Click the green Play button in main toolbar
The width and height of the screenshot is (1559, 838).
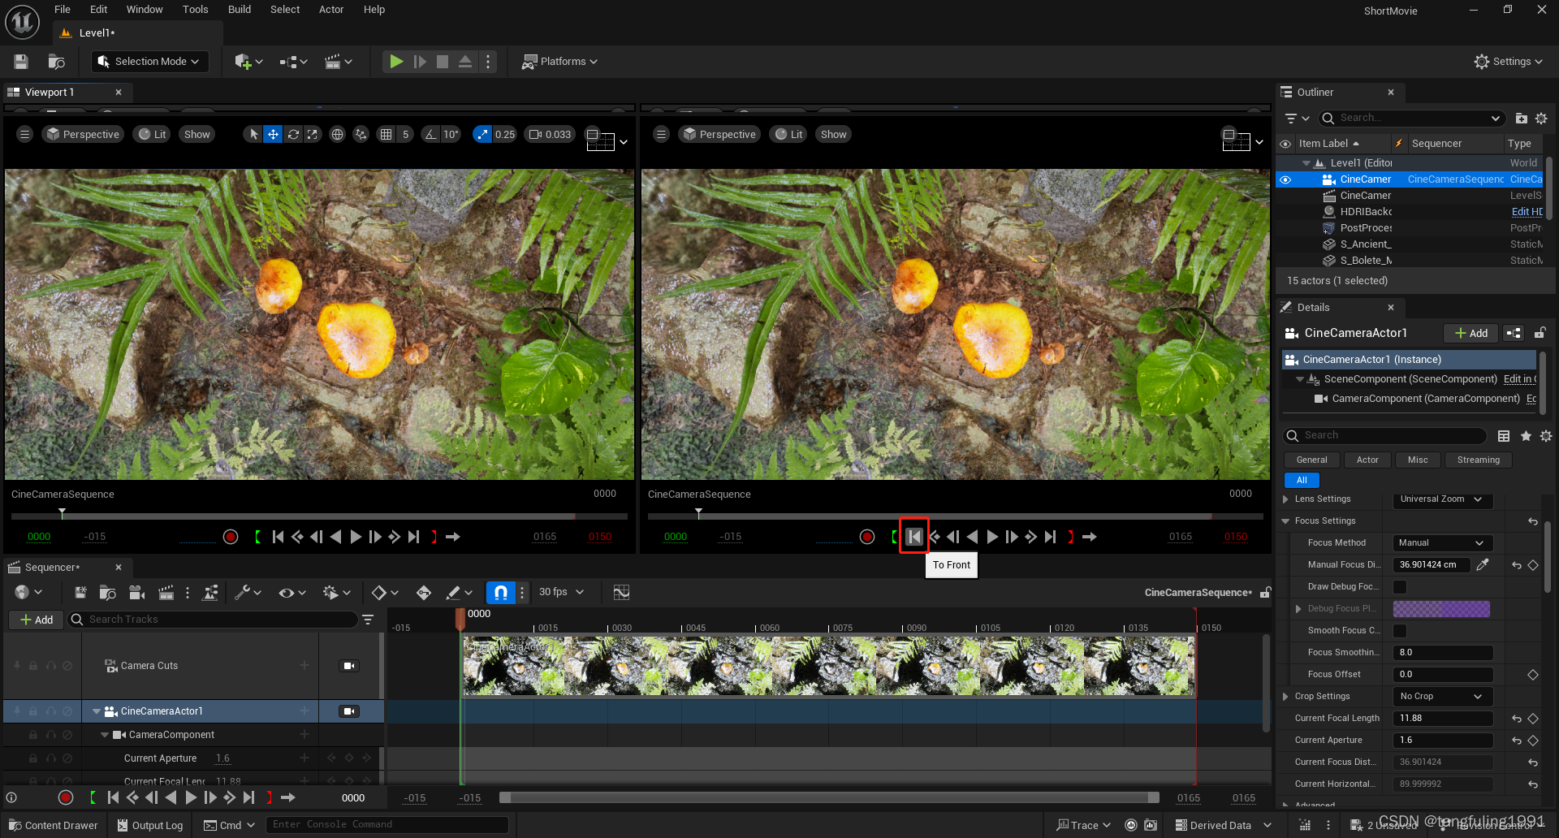click(x=396, y=62)
